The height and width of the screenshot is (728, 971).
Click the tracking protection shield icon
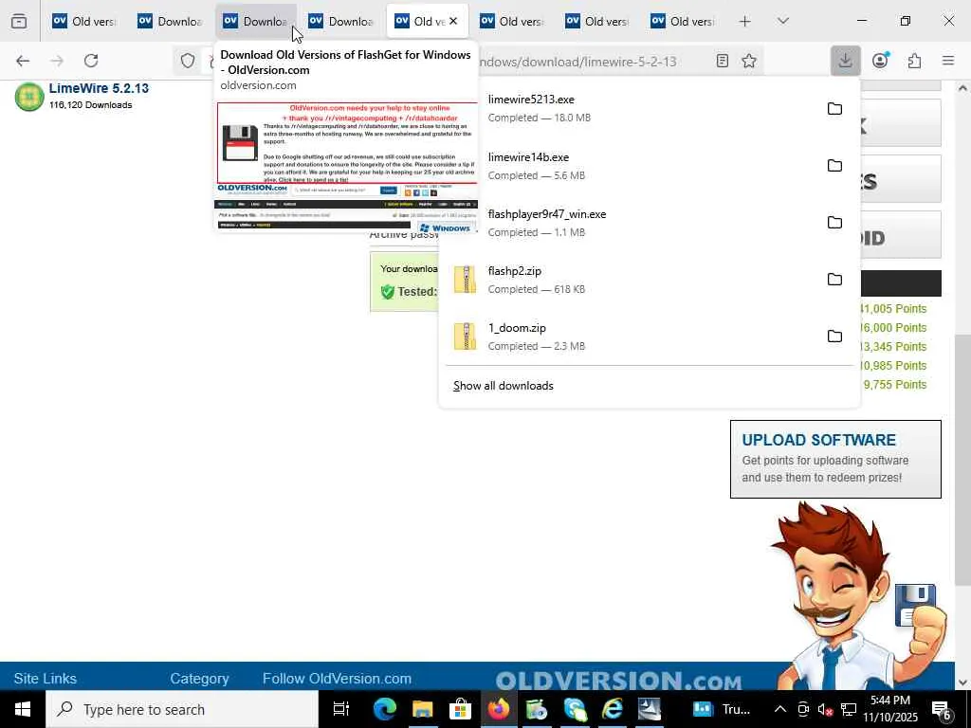pos(188,61)
